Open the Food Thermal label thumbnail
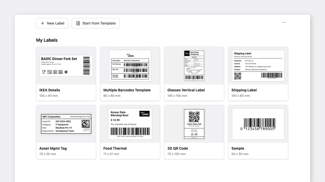325x182 pixels. pyautogui.click(x=130, y=124)
